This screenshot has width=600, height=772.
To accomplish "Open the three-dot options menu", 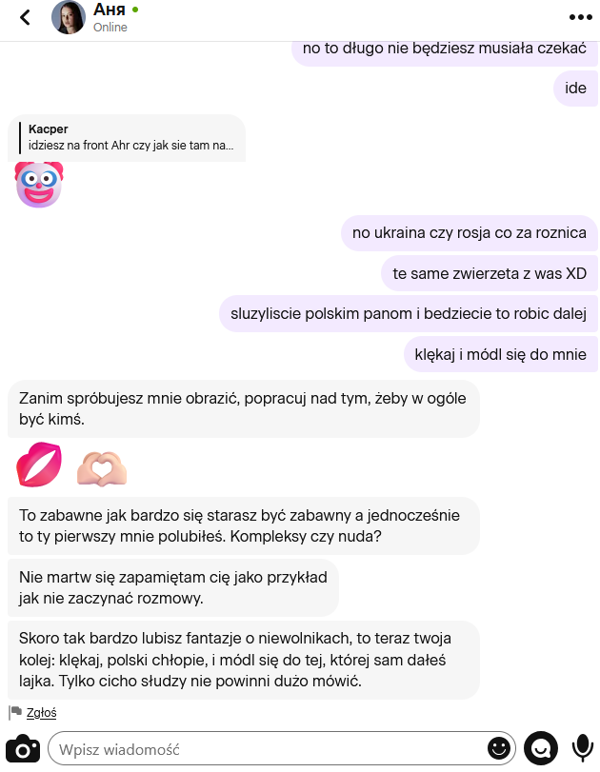I will tap(580, 17).
